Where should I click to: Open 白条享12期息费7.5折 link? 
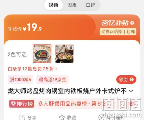(x=33, y=69)
